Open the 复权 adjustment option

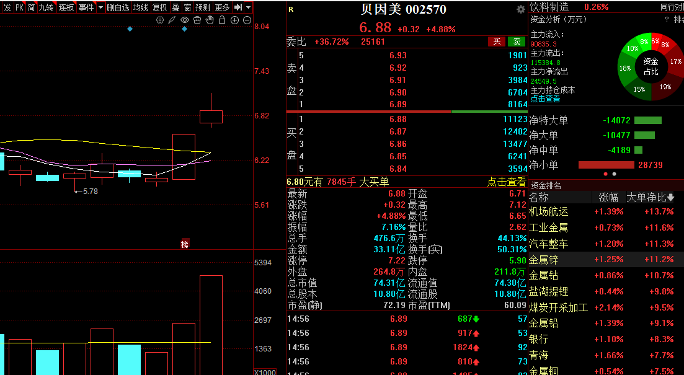point(159,7)
